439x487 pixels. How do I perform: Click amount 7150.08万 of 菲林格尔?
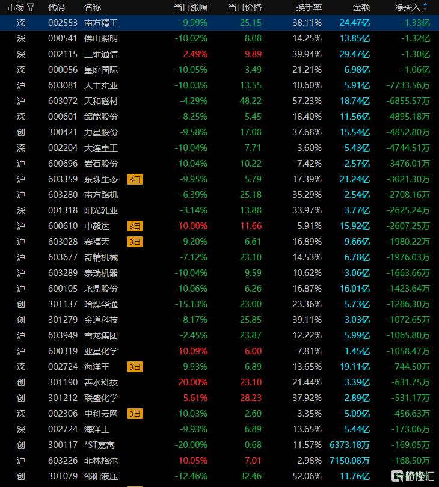point(350,461)
